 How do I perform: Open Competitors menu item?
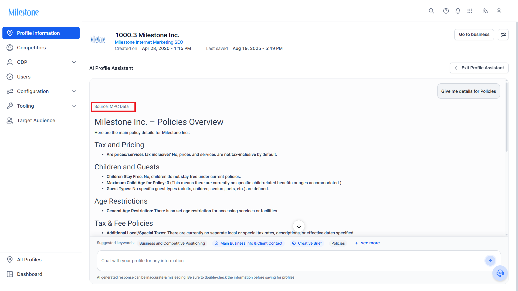[41, 48]
